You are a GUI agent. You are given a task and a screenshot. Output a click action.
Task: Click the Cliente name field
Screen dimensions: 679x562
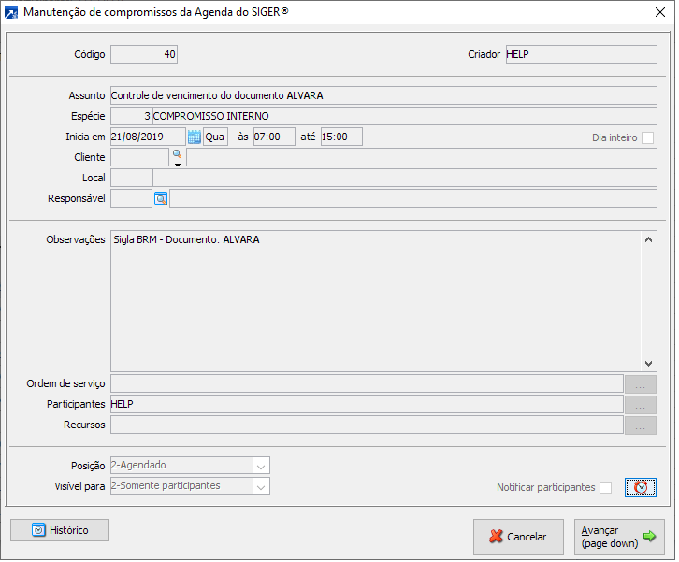(x=422, y=158)
